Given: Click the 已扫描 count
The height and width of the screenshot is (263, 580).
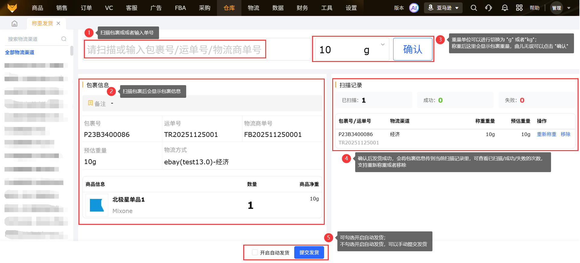Looking at the screenshot, I should coord(364,100).
